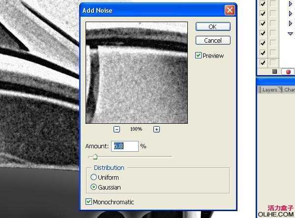Click Cancel in Add Noise dialog
The image size is (295, 218).
(213, 40)
